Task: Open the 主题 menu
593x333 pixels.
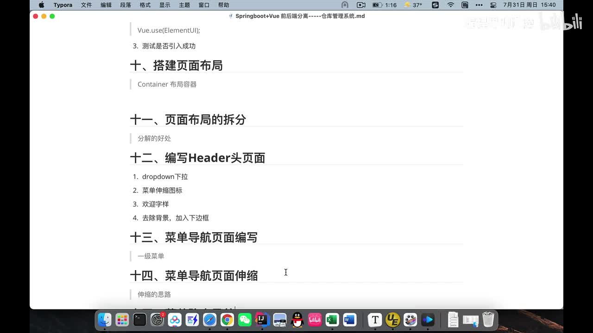Action: click(x=184, y=5)
